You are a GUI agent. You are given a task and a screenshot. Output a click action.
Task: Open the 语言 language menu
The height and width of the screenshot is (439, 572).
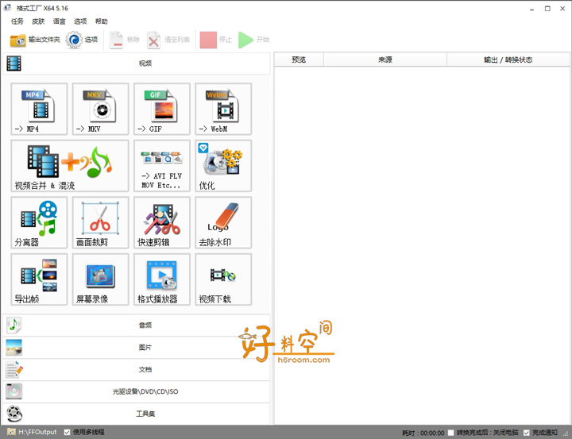click(x=59, y=21)
